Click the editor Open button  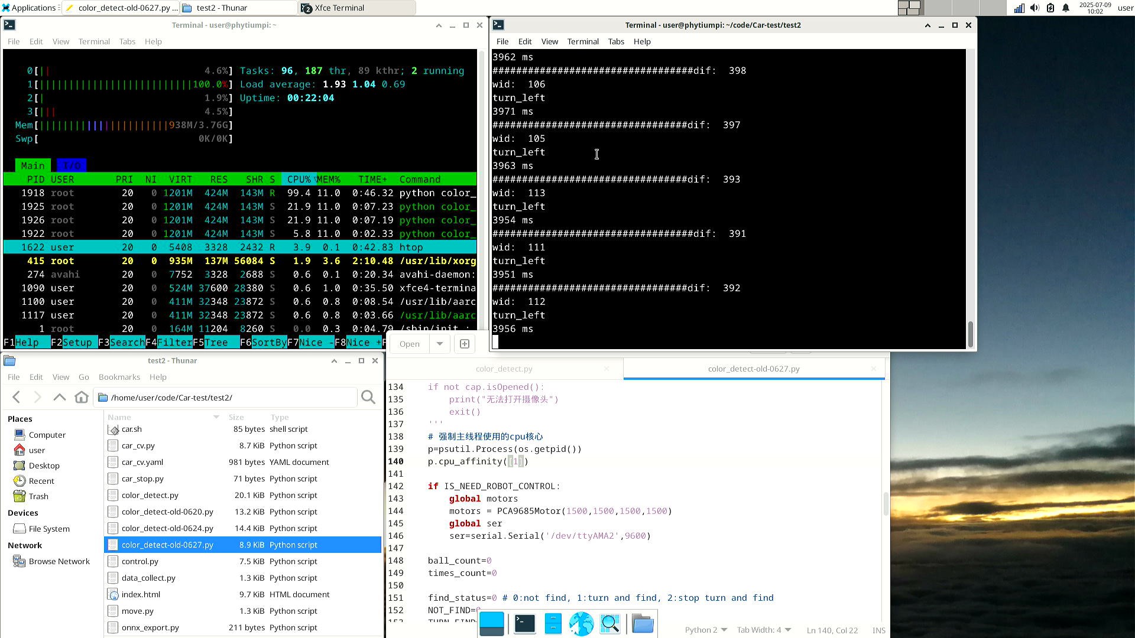tap(409, 344)
